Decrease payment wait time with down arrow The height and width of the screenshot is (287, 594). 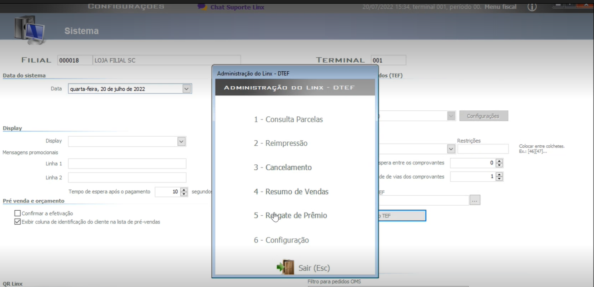tap(184, 194)
